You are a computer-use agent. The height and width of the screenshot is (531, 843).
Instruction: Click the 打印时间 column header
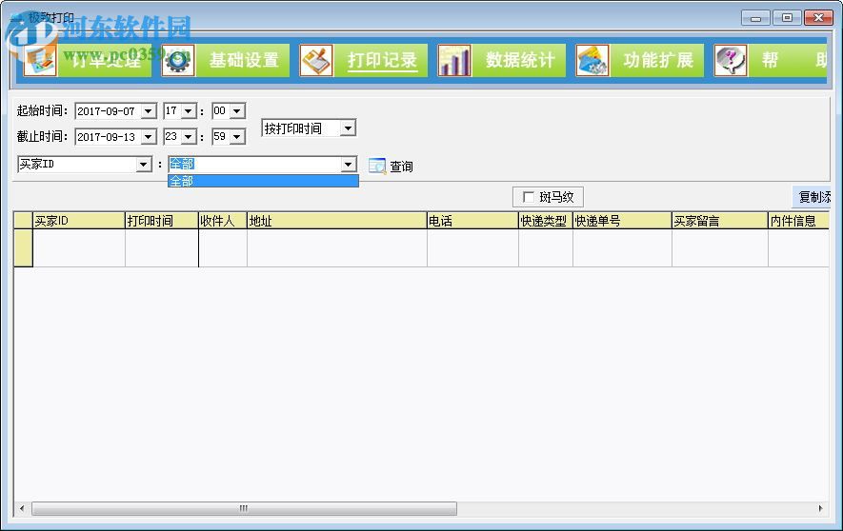click(x=161, y=221)
